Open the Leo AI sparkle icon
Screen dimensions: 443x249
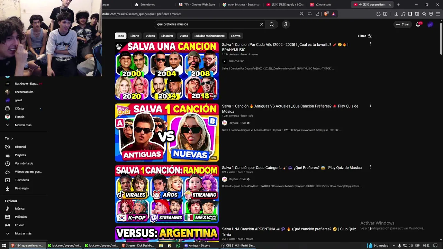(x=424, y=14)
